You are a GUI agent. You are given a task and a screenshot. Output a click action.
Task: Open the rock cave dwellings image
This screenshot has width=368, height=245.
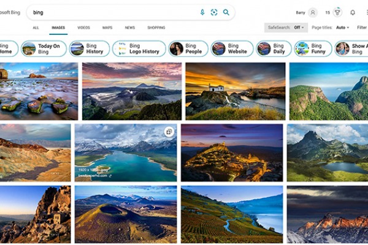(x=35, y=214)
